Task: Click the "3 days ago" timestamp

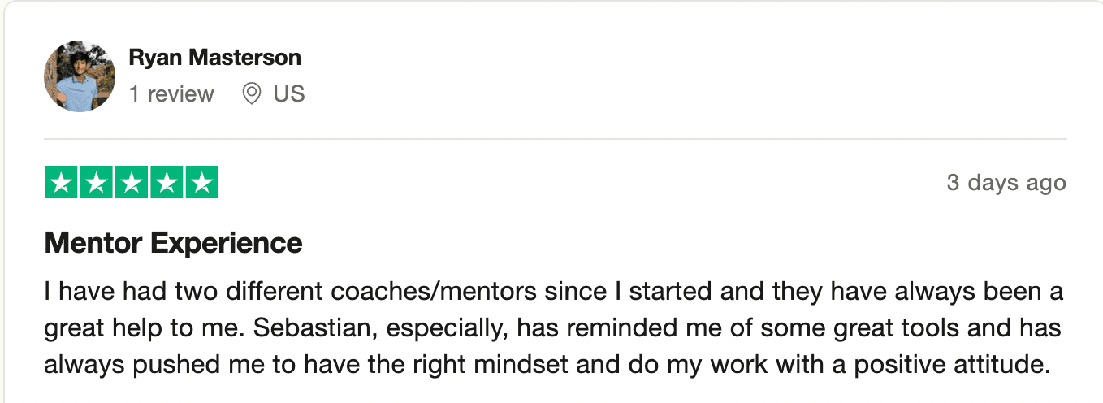Action: point(1006,183)
